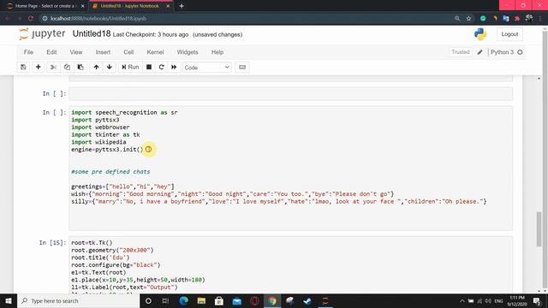
Task: Open the Chrome three-dot menu
Action: [x=540, y=19]
